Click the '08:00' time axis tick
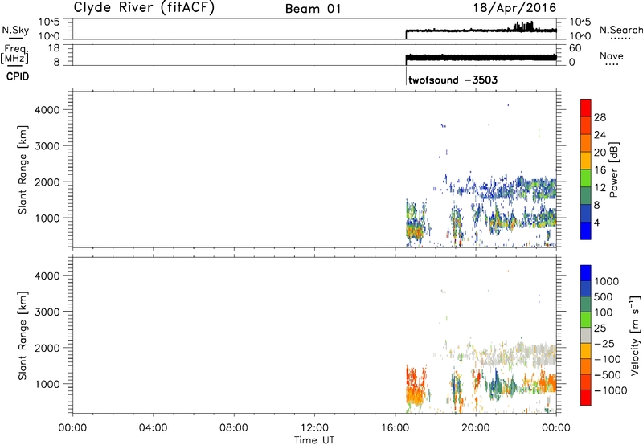The height and width of the screenshot is (445, 643). coord(233,428)
